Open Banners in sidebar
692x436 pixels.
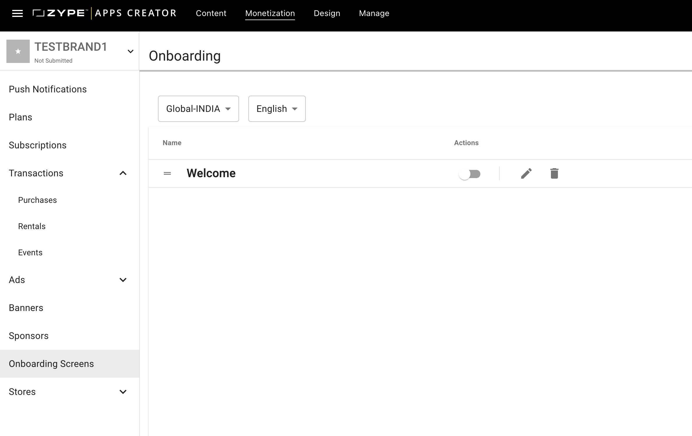tap(70, 308)
